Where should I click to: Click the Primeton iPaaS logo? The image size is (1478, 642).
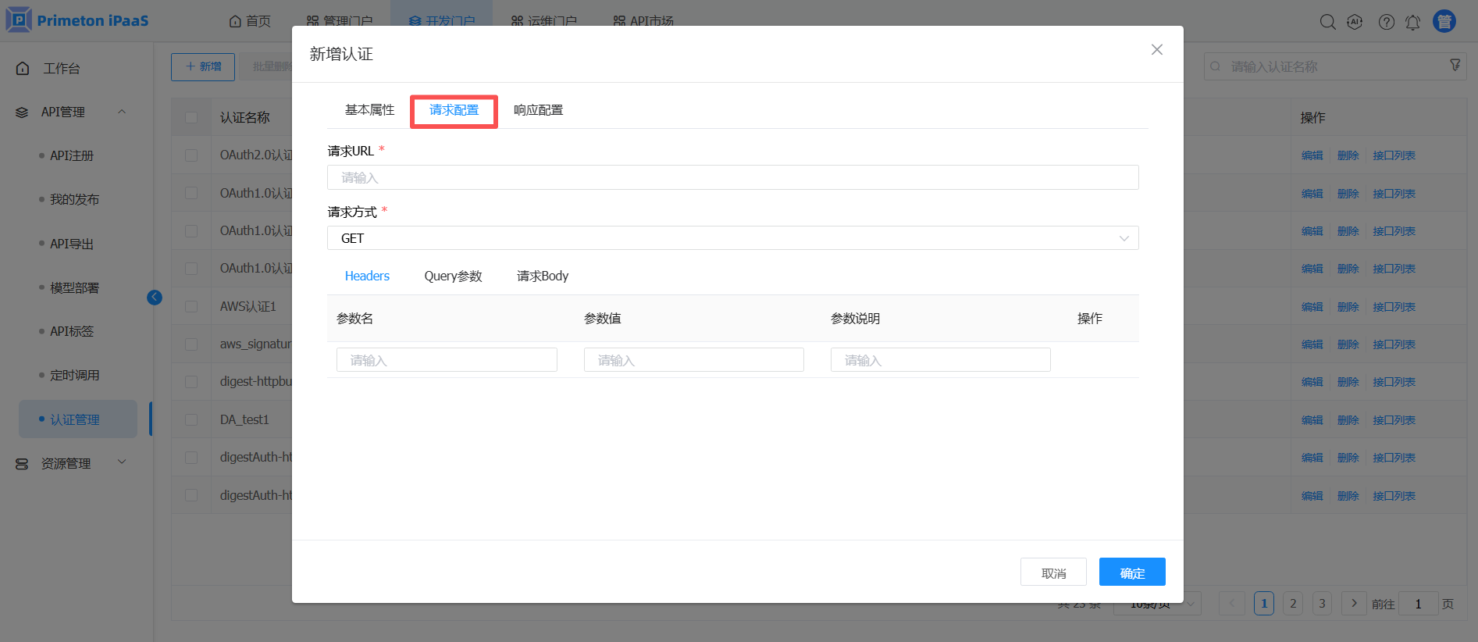click(x=77, y=20)
